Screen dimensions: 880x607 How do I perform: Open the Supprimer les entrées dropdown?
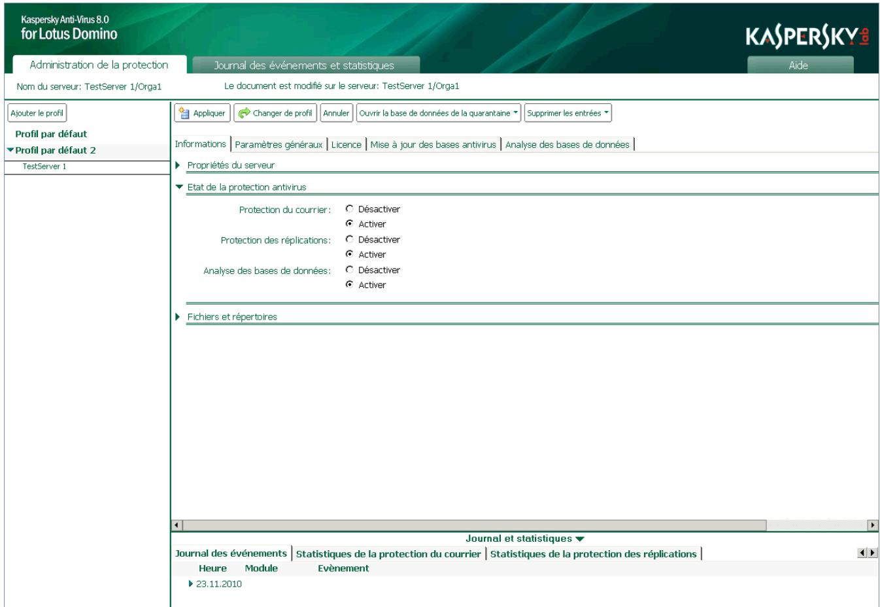[x=568, y=113]
